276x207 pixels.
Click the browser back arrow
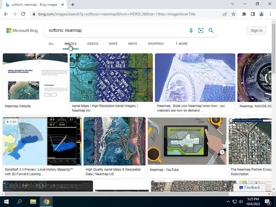point(6,14)
